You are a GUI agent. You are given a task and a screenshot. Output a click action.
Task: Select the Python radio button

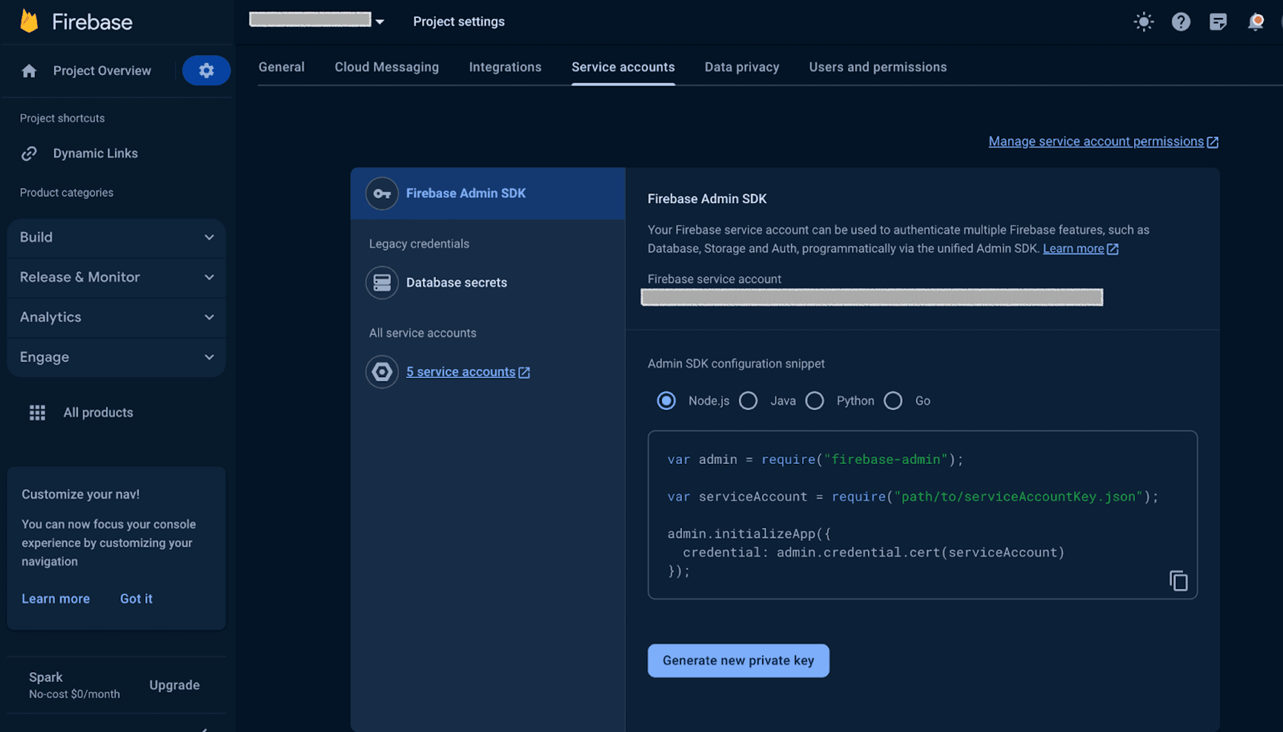[815, 400]
